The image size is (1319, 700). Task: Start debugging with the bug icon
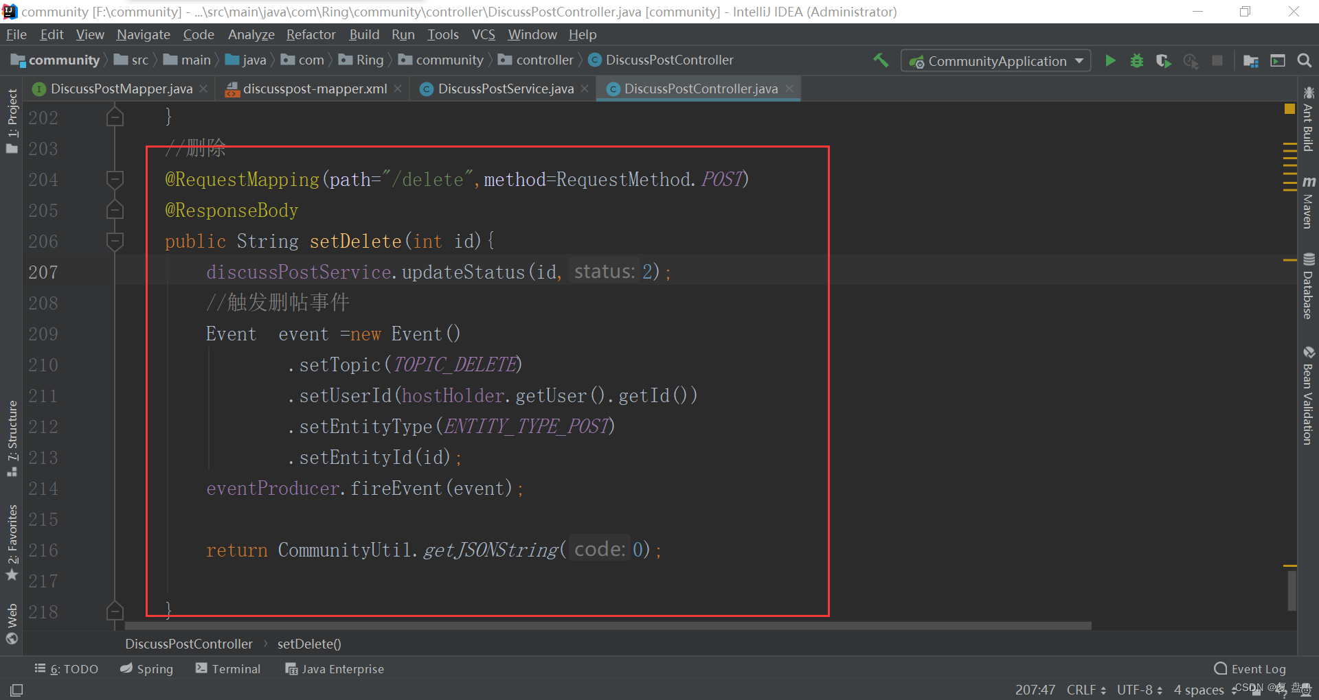(1137, 60)
